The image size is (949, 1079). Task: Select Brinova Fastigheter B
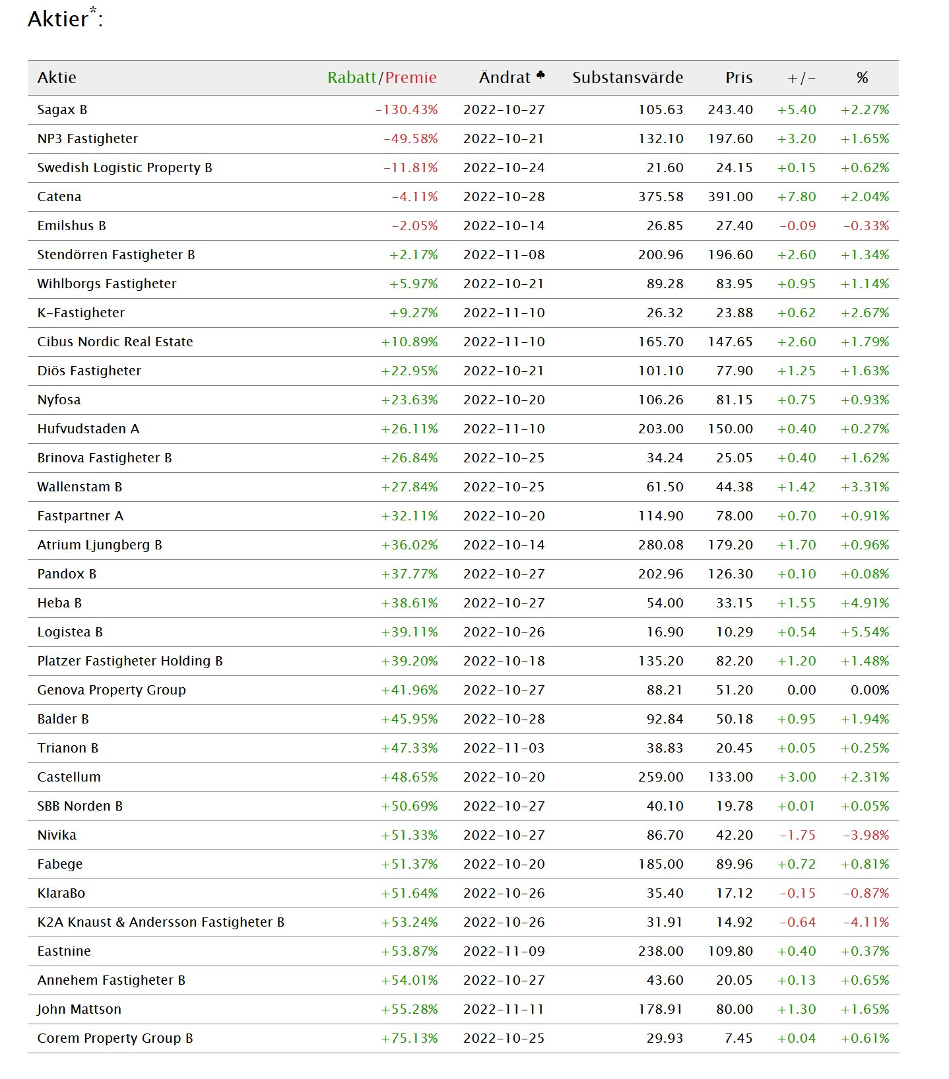(x=104, y=458)
